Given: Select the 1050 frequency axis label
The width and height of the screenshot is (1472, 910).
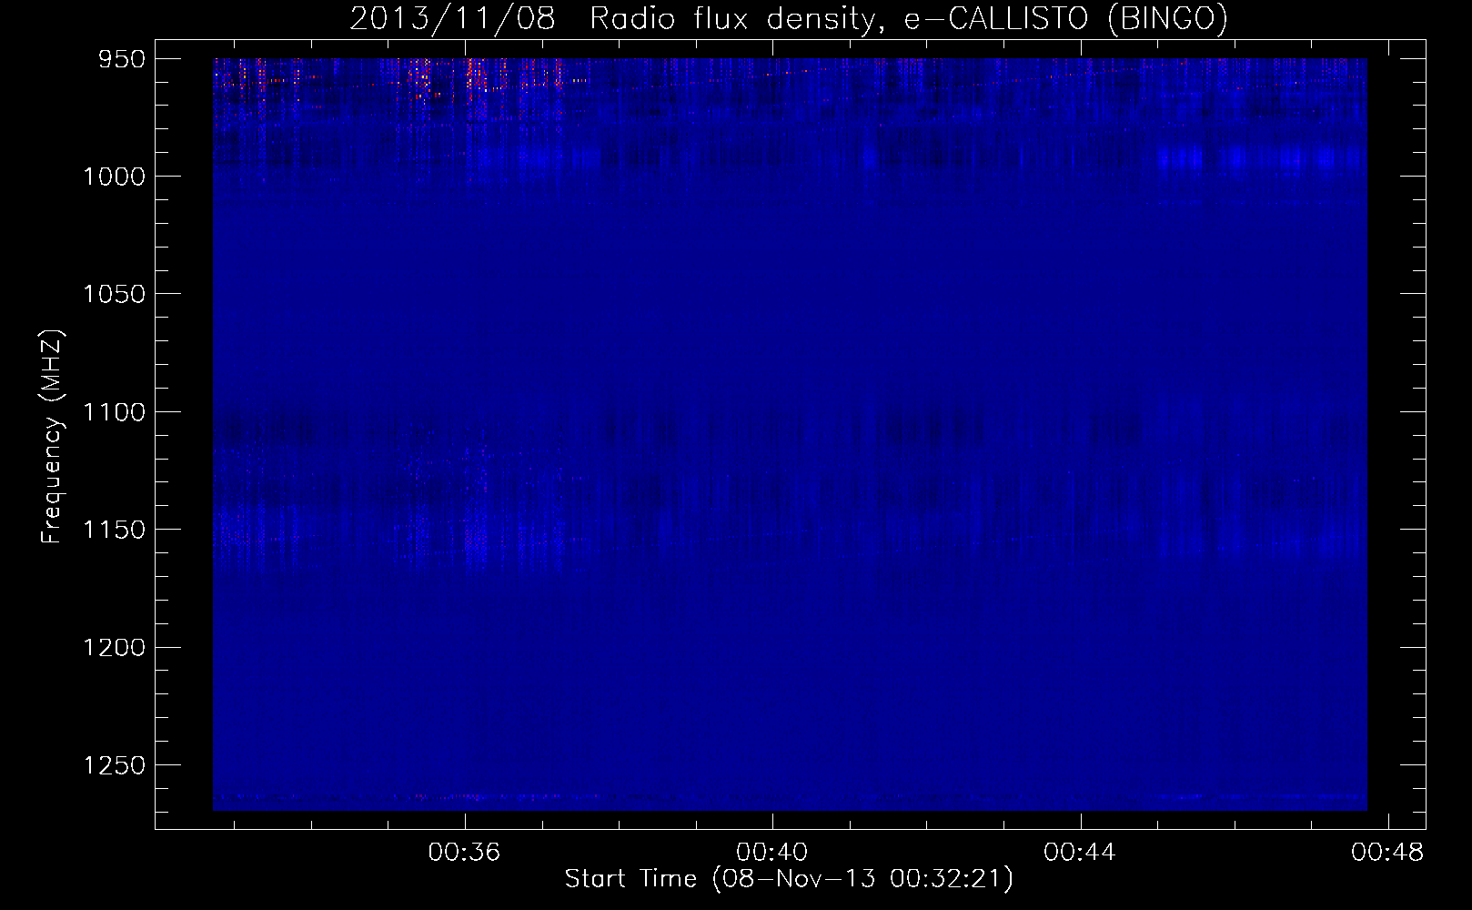Looking at the screenshot, I should [115, 294].
